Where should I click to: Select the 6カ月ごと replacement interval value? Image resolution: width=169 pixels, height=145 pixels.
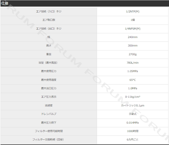[133, 139]
